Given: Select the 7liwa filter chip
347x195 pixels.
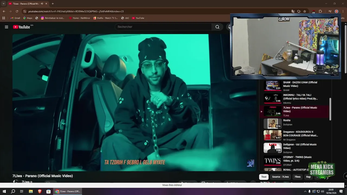Looking at the screenshot, I should click(297, 177).
